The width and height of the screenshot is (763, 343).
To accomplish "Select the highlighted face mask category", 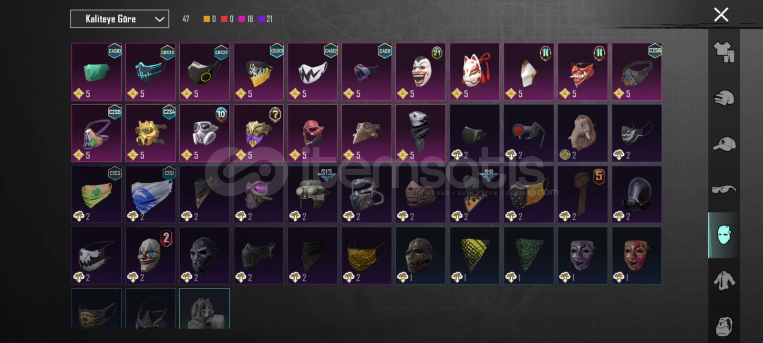I will pos(724,235).
